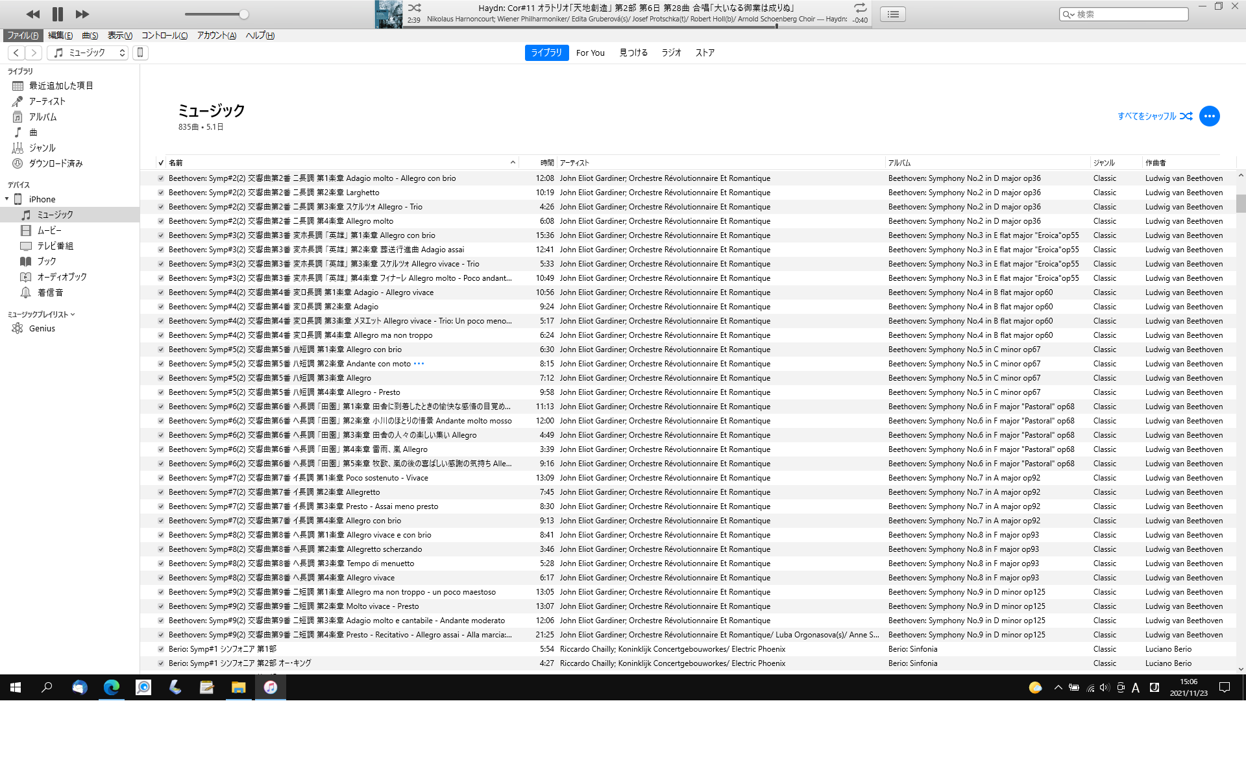Switch to the For You tab
Viewport: 1246px width, 760px height.
coord(590,53)
